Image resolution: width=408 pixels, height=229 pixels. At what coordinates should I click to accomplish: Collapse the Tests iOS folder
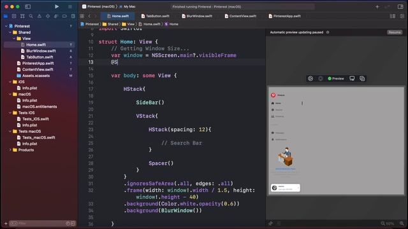pos(10,113)
